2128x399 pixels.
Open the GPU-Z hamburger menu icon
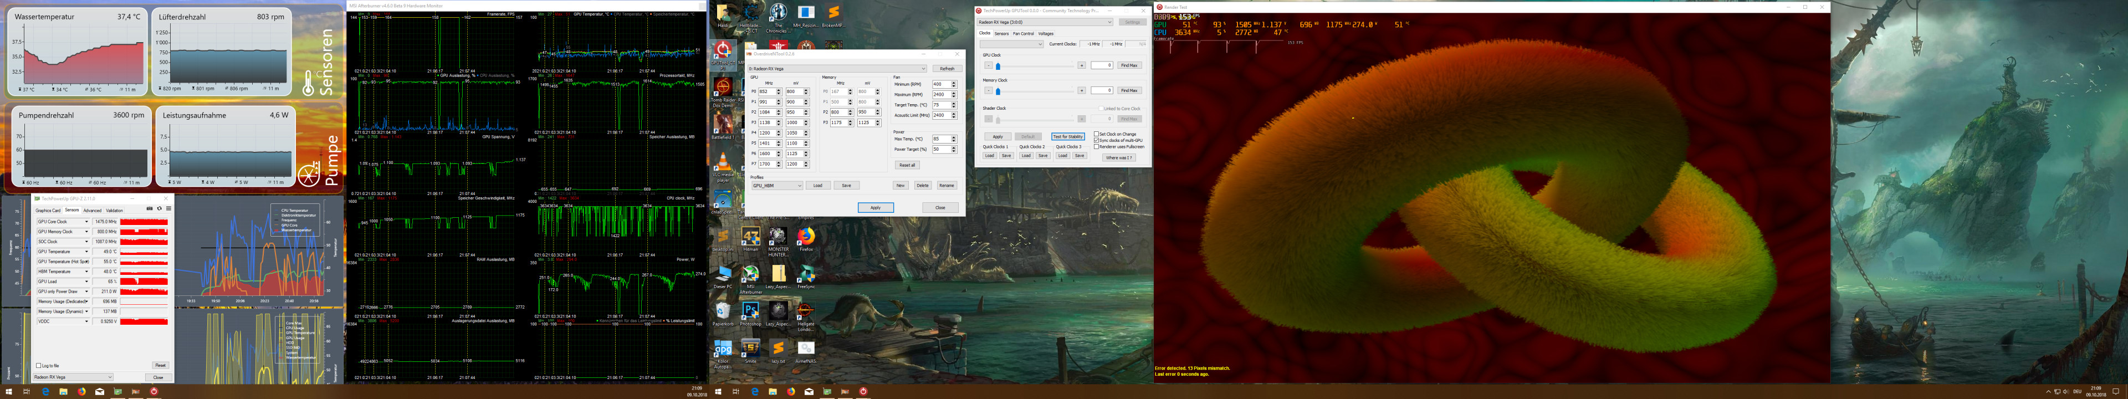(168, 208)
